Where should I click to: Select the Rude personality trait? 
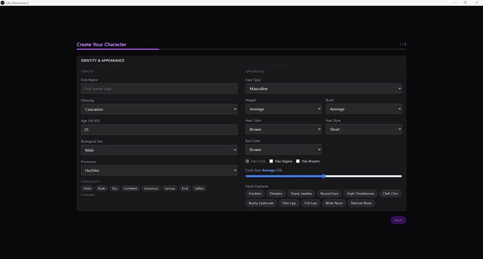click(x=102, y=188)
